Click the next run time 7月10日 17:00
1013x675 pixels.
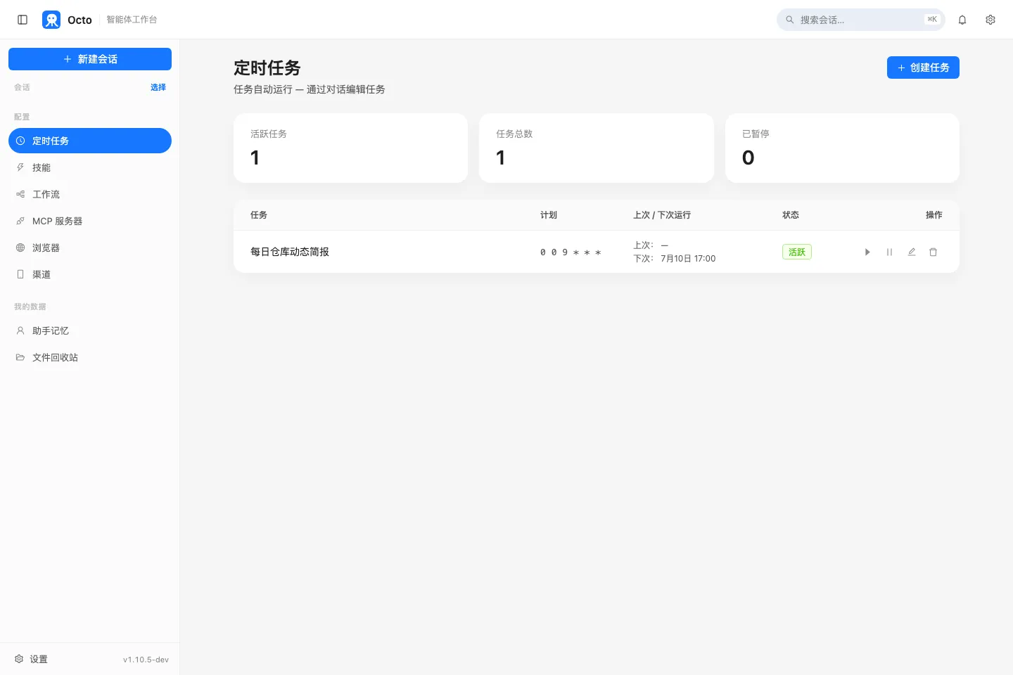[688, 259]
